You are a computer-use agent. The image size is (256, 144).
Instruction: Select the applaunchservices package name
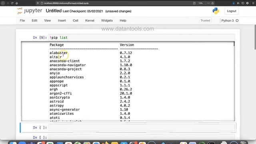pyautogui.click(x=67, y=77)
